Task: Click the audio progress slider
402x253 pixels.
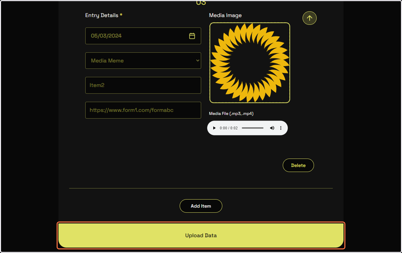Action: coord(253,128)
